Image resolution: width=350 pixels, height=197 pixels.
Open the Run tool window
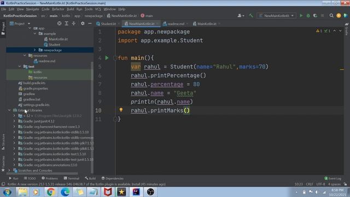13,178
